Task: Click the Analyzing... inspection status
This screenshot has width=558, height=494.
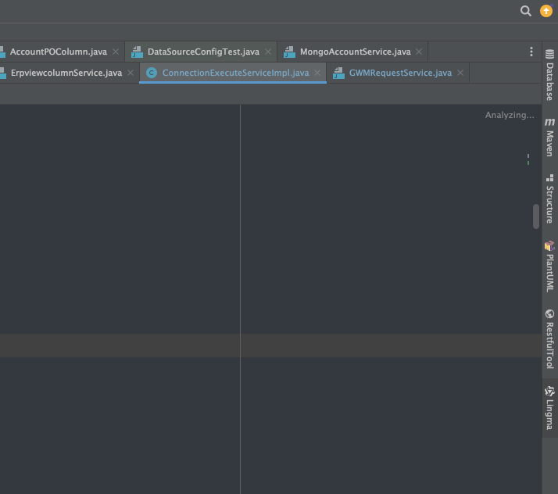Action: (x=510, y=115)
